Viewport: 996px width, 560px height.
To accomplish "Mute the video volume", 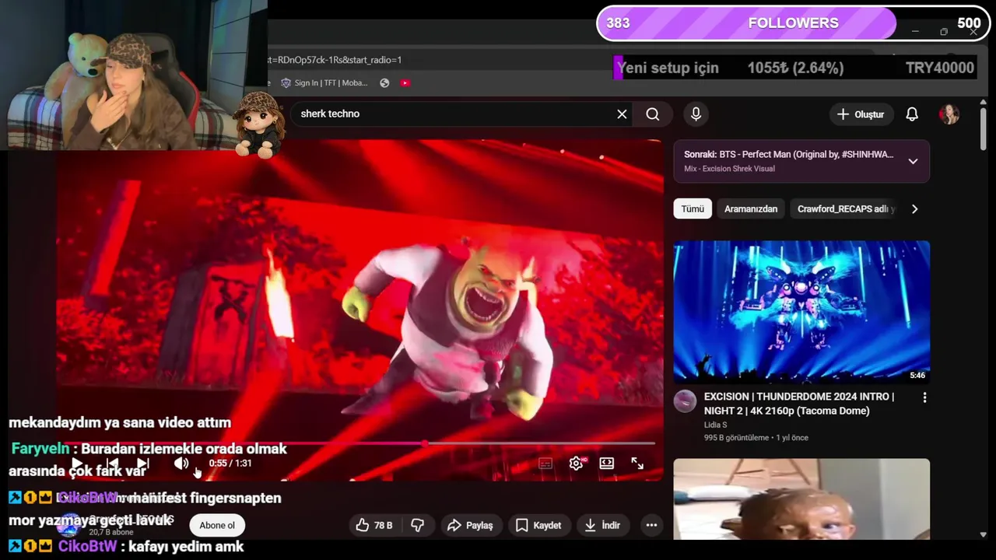I will pos(181,464).
